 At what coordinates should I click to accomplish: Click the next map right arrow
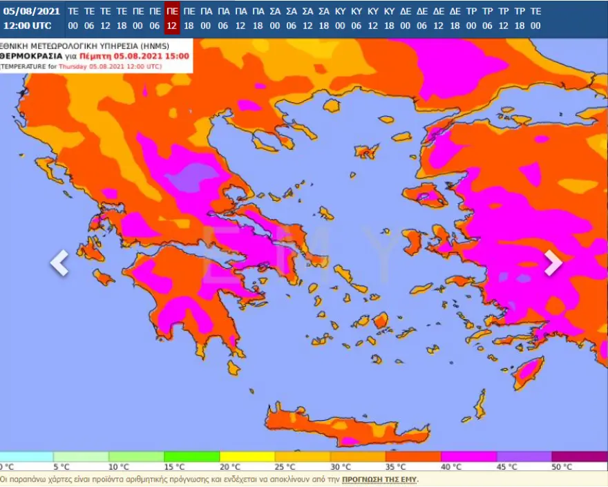click(x=553, y=262)
